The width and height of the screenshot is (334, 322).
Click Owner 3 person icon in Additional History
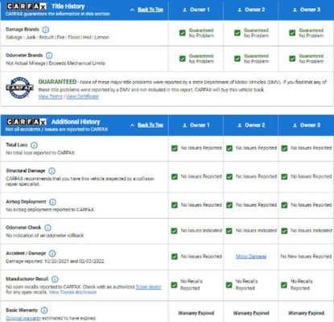tap(295, 126)
